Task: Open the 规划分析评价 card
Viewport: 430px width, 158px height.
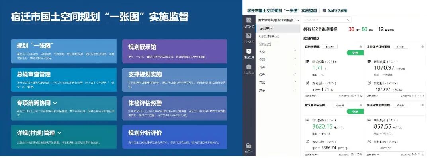Action: (x=174, y=137)
